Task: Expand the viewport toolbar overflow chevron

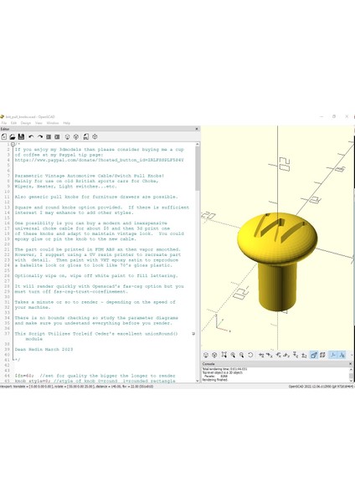Action: (351, 355)
